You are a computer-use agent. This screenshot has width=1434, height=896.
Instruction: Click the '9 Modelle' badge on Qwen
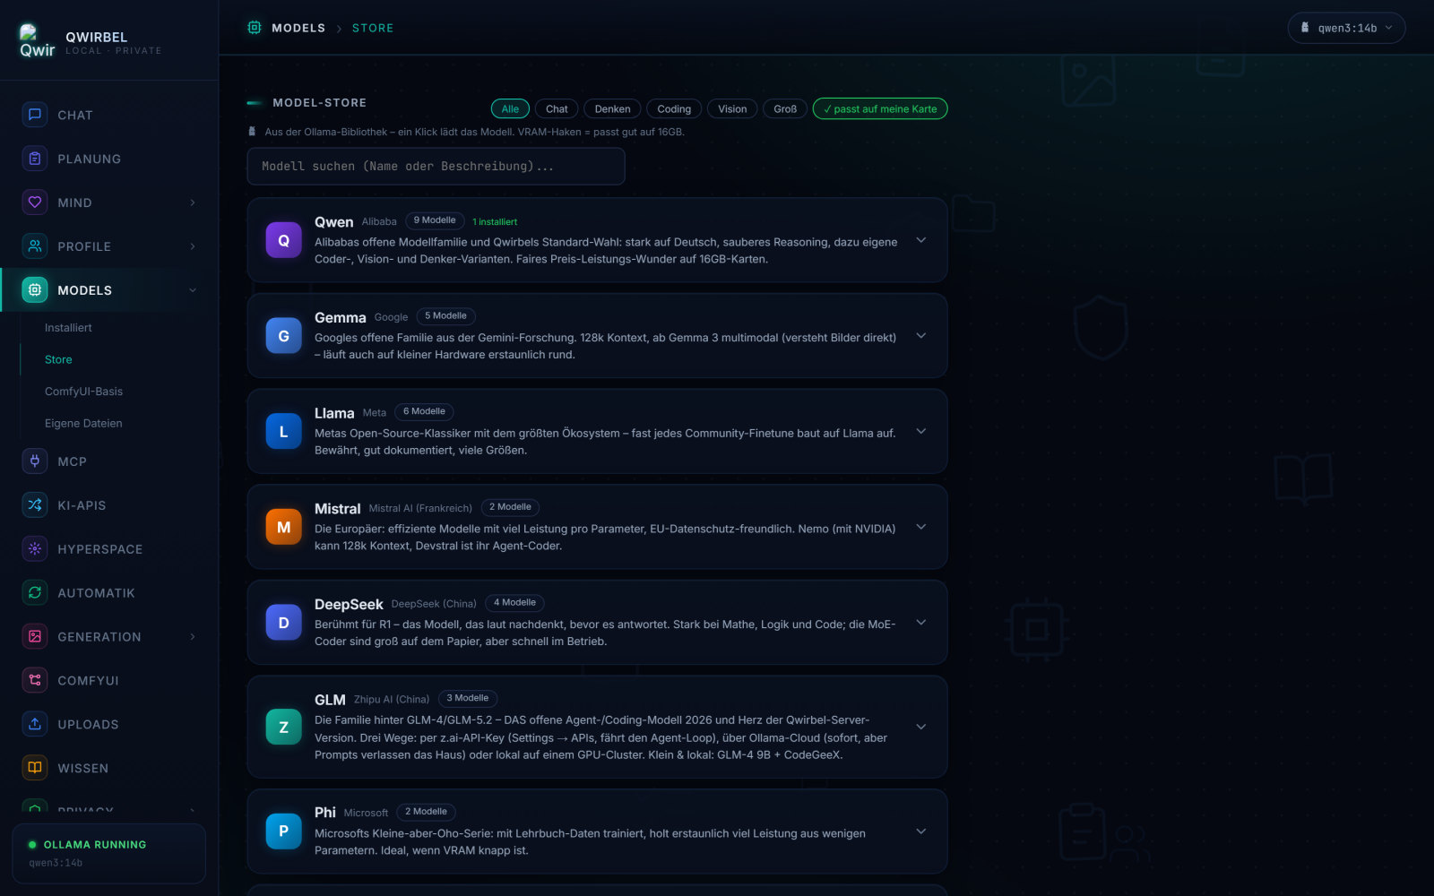pyautogui.click(x=435, y=220)
